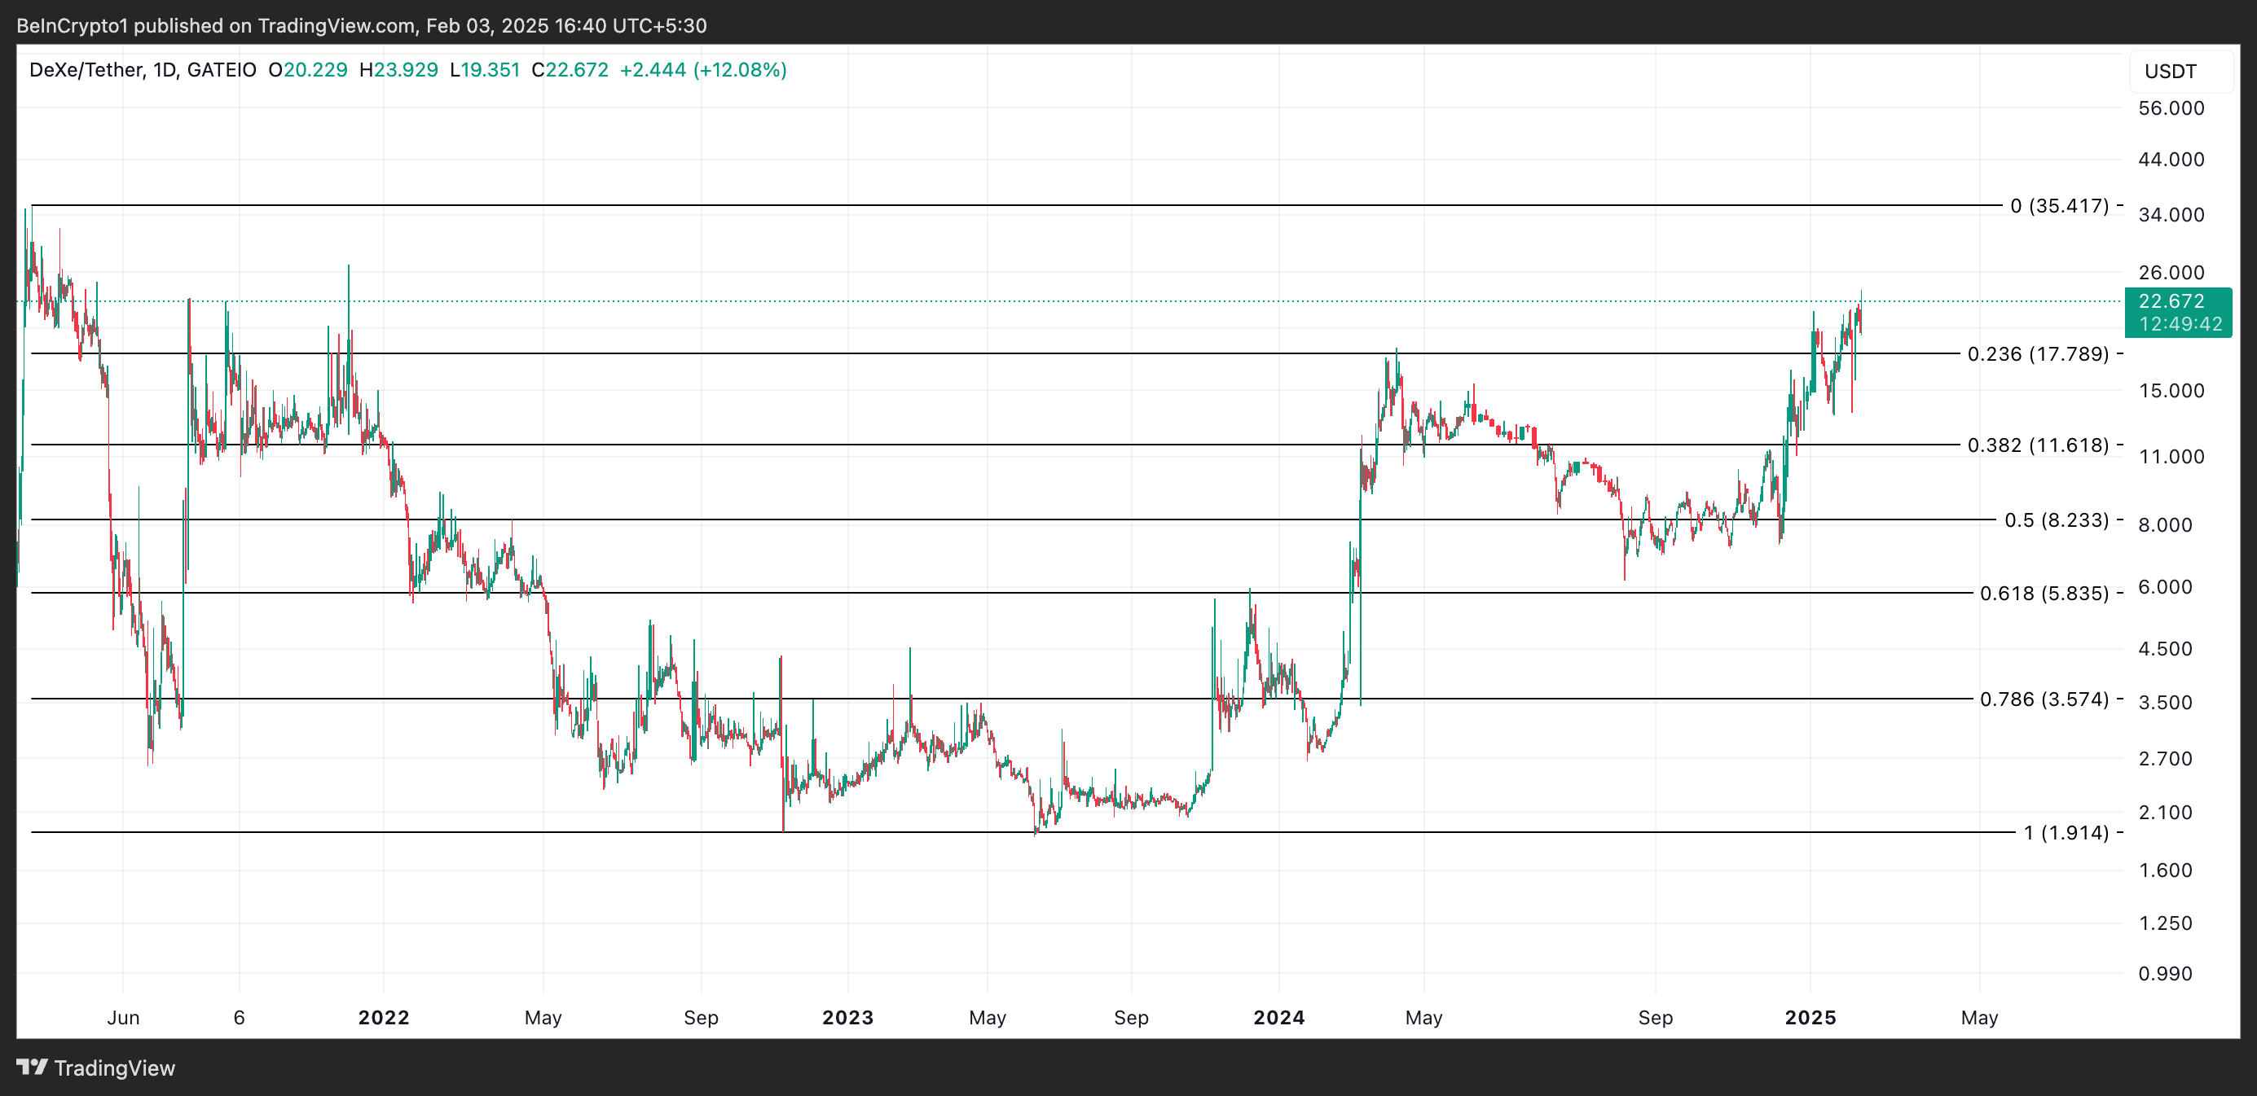Click the 2024 time axis label

[x=1278, y=1017]
